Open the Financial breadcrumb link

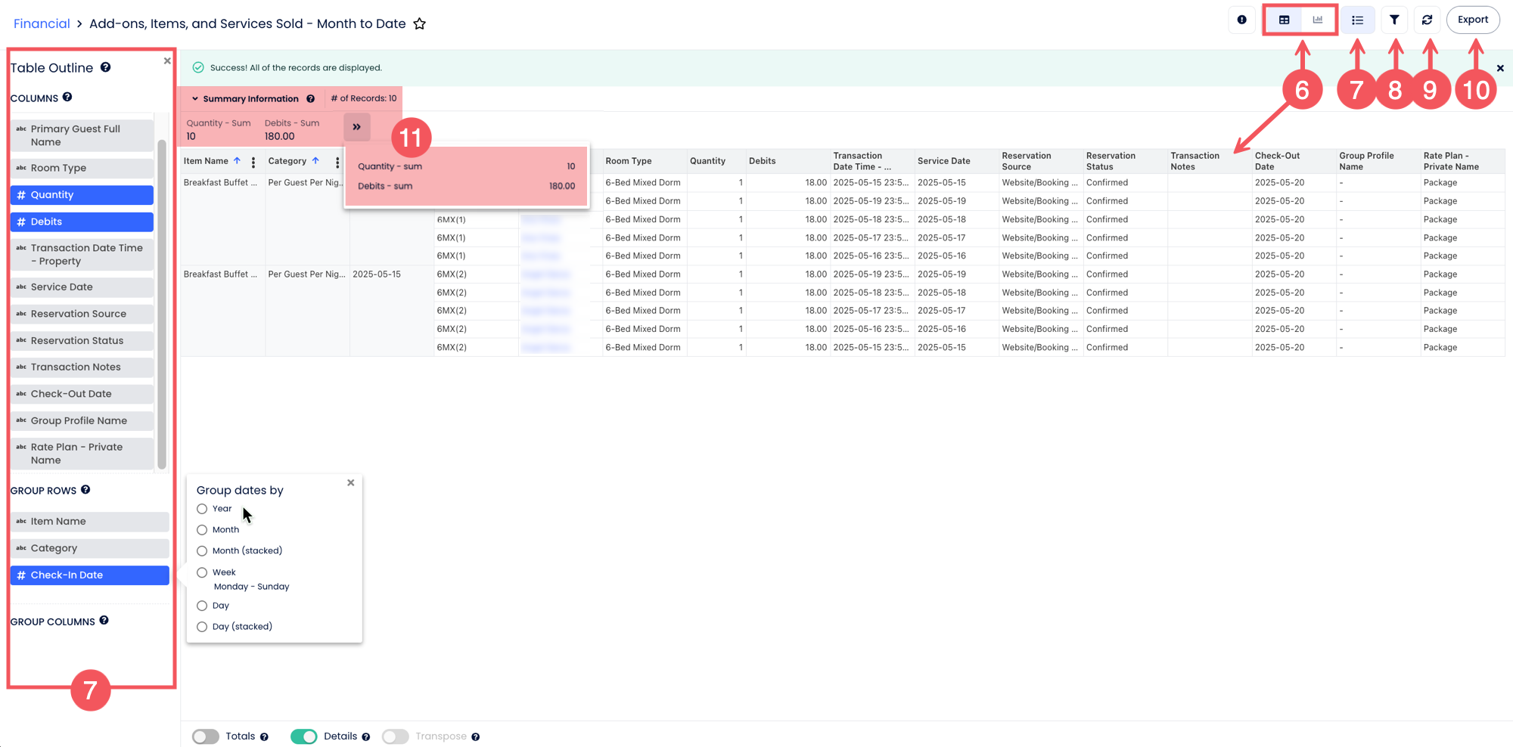(42, 24)
